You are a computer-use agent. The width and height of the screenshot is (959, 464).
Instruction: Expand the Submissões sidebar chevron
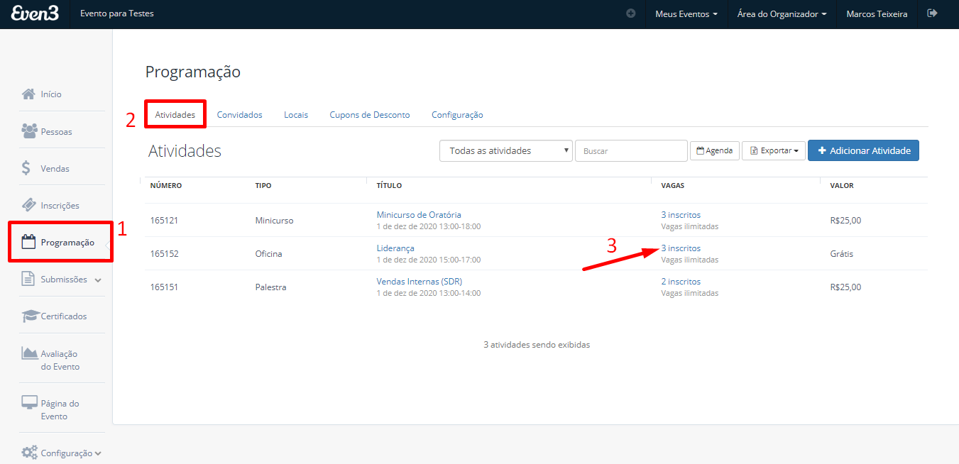point(98,280)
